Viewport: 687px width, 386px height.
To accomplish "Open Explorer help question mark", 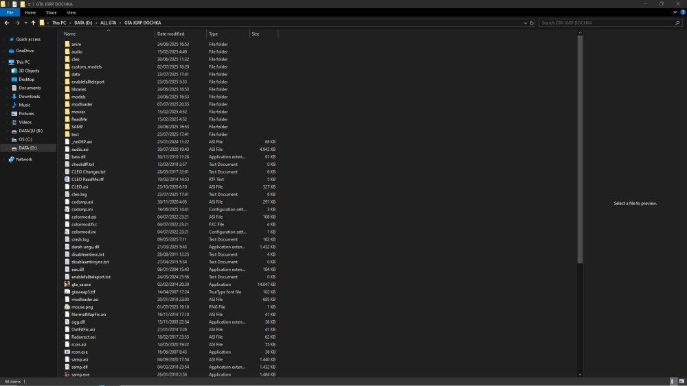I will click(x=683, y=12).
